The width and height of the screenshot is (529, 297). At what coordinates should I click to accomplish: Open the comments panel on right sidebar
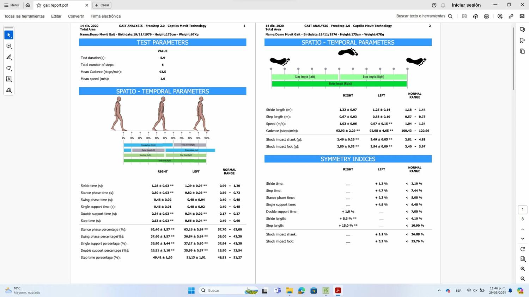click(x=522, y=30)
